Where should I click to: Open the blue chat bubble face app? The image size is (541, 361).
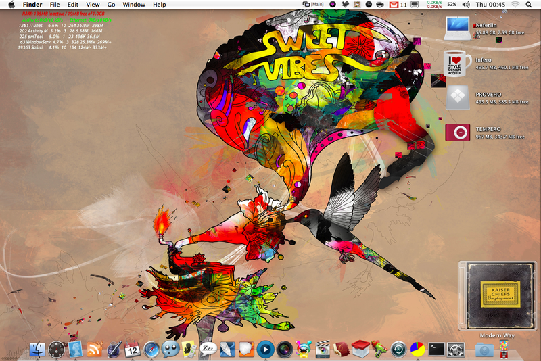(170, 350)
